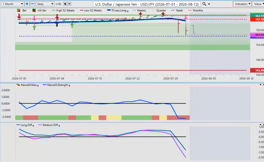Open the NeuralX panel options arrow
The height and width of the screenshot is (162, 264).
click(261, 85)
